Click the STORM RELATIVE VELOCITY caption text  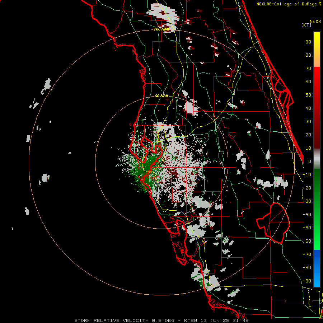point(111,320)
